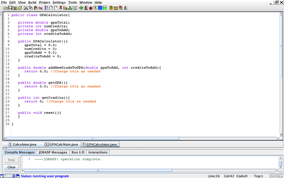The height and width of the screenshot is (178, 284).
Task: Click the Generate UML diagram icon
Action: (x=70, y=8)
